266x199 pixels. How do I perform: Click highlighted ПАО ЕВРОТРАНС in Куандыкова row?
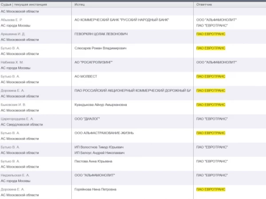point(211,105)
